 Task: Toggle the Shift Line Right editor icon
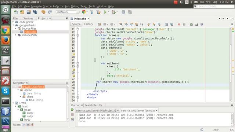(172, 24)
